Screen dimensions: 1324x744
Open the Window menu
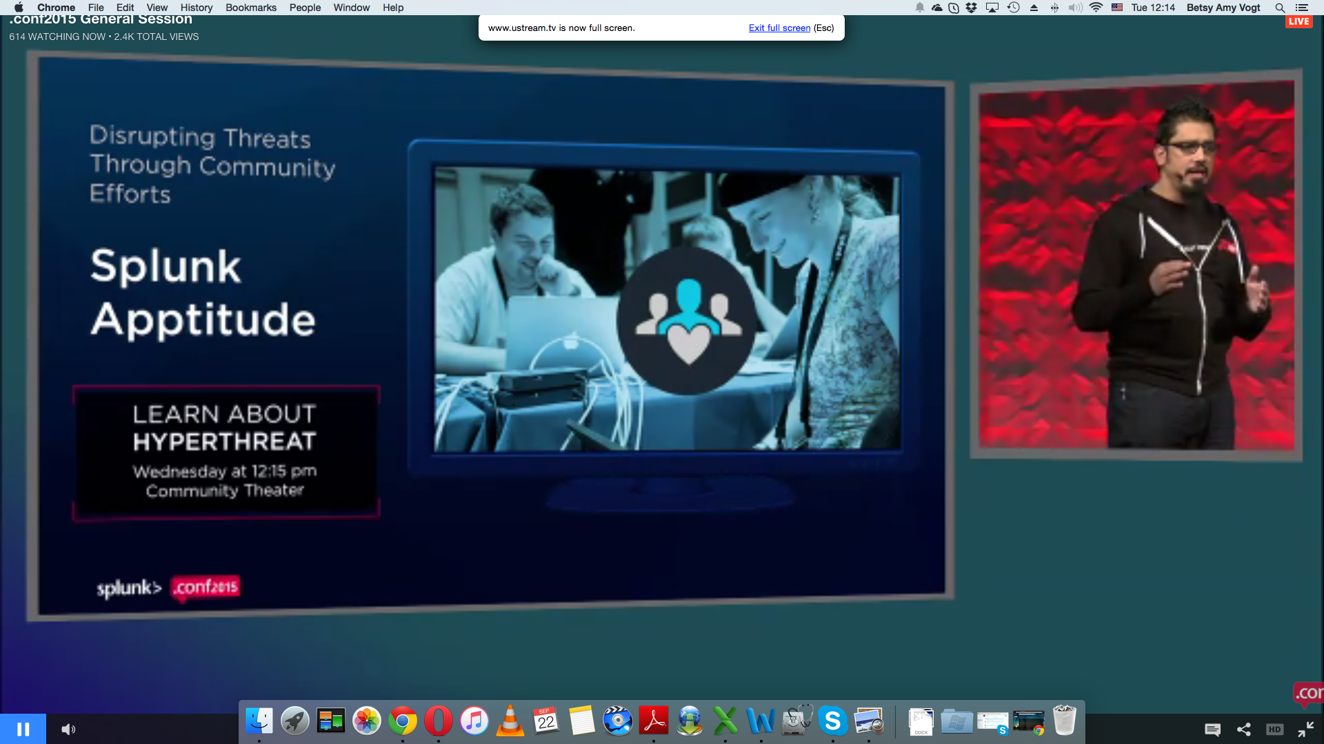pyautogui.click(x=352, y=8)
